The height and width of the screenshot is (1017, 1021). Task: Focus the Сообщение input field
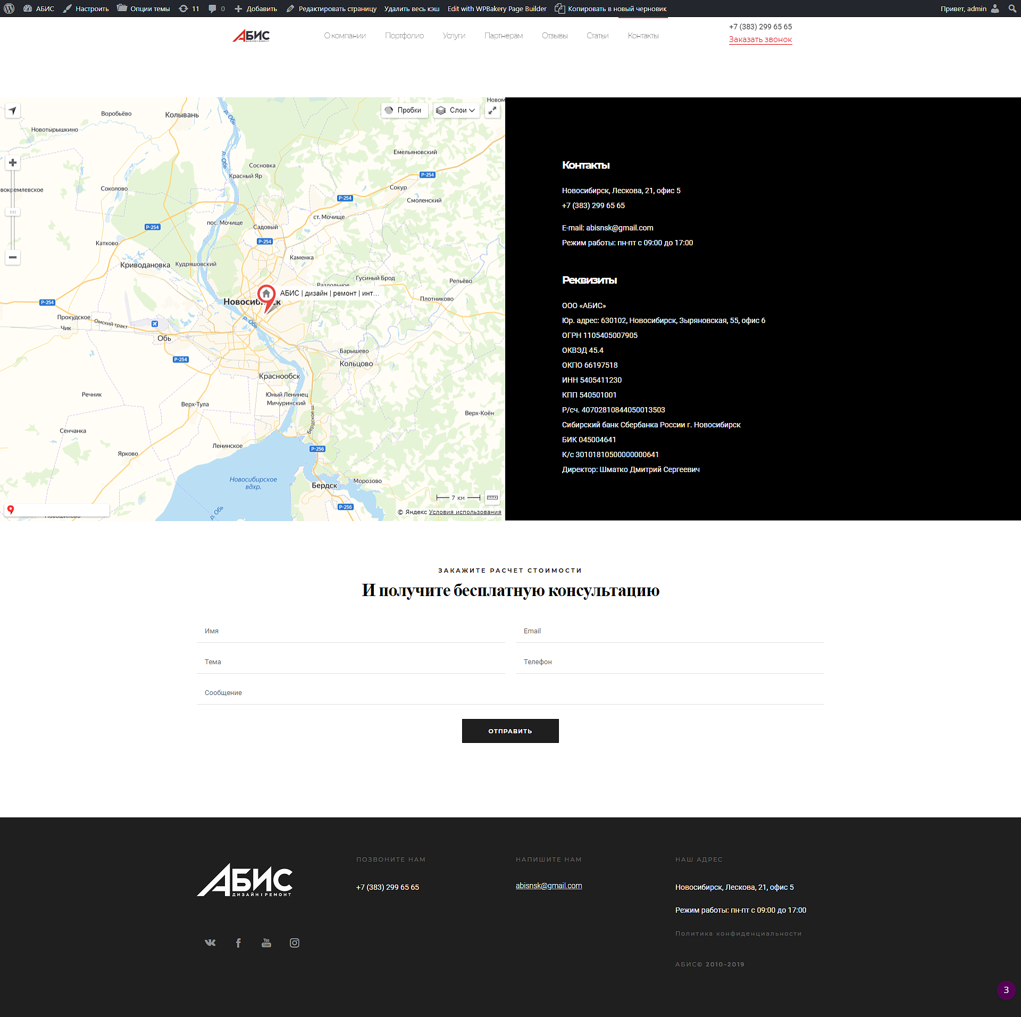coord(510,693)
